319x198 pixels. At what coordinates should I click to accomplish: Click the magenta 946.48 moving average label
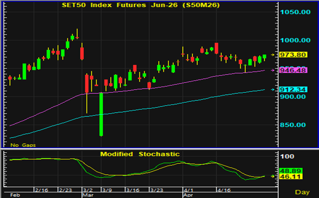click(293, 70)
